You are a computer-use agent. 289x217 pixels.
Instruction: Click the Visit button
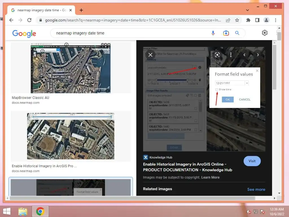pos(252,161)
